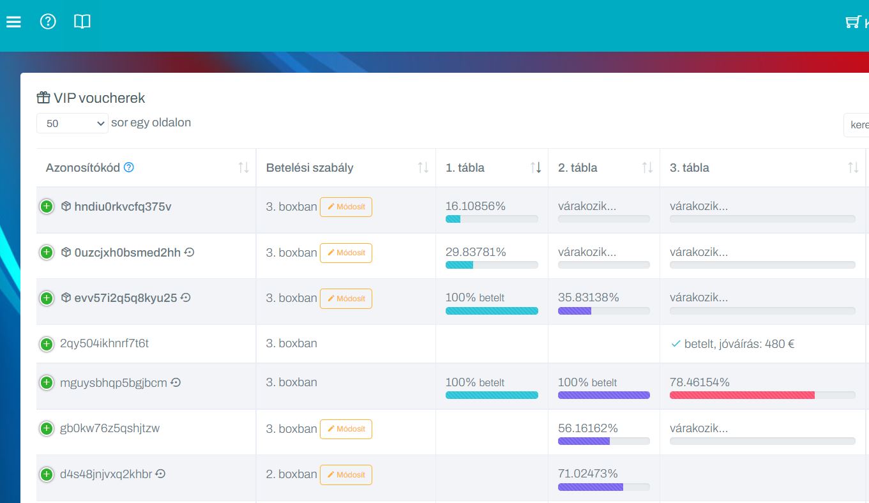Expand row 0uzcjxh0bsmed2hh with plus icon
Viewport: 869px width, 503px height.
tap(46, 253)
